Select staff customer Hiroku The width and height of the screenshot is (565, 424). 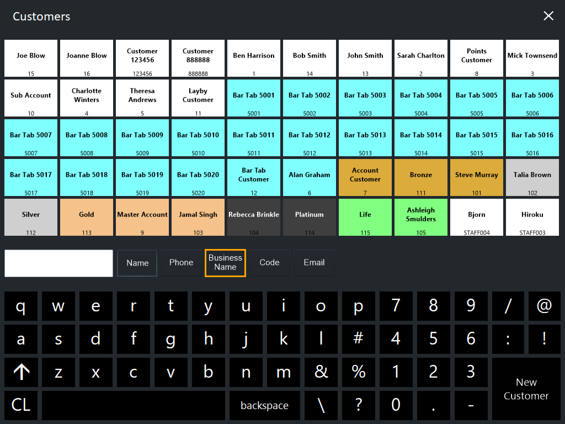click(x=532, y=218)
